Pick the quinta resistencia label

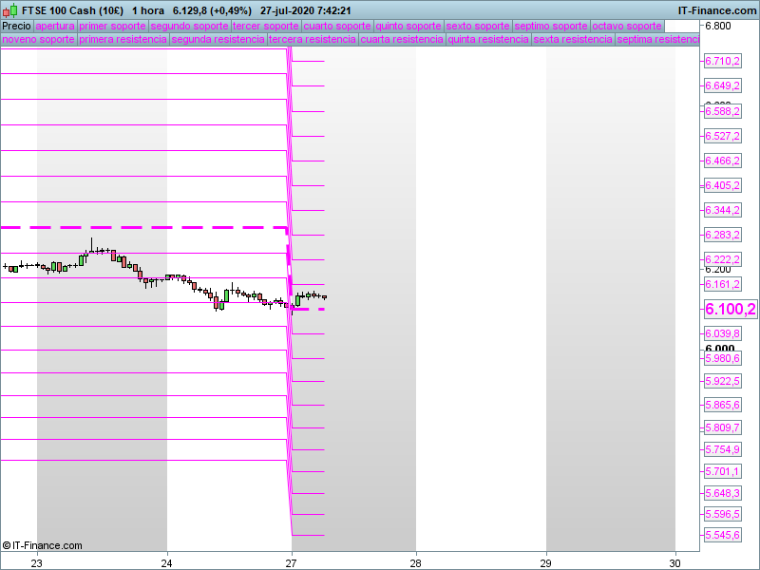[x=488, y=39]
